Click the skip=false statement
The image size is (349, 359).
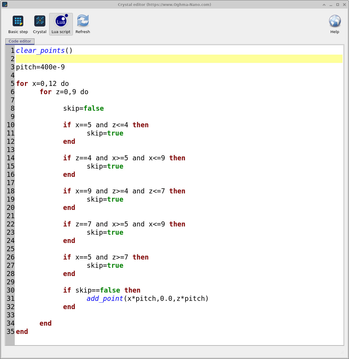pyautogui.click(x=83, y=108)
